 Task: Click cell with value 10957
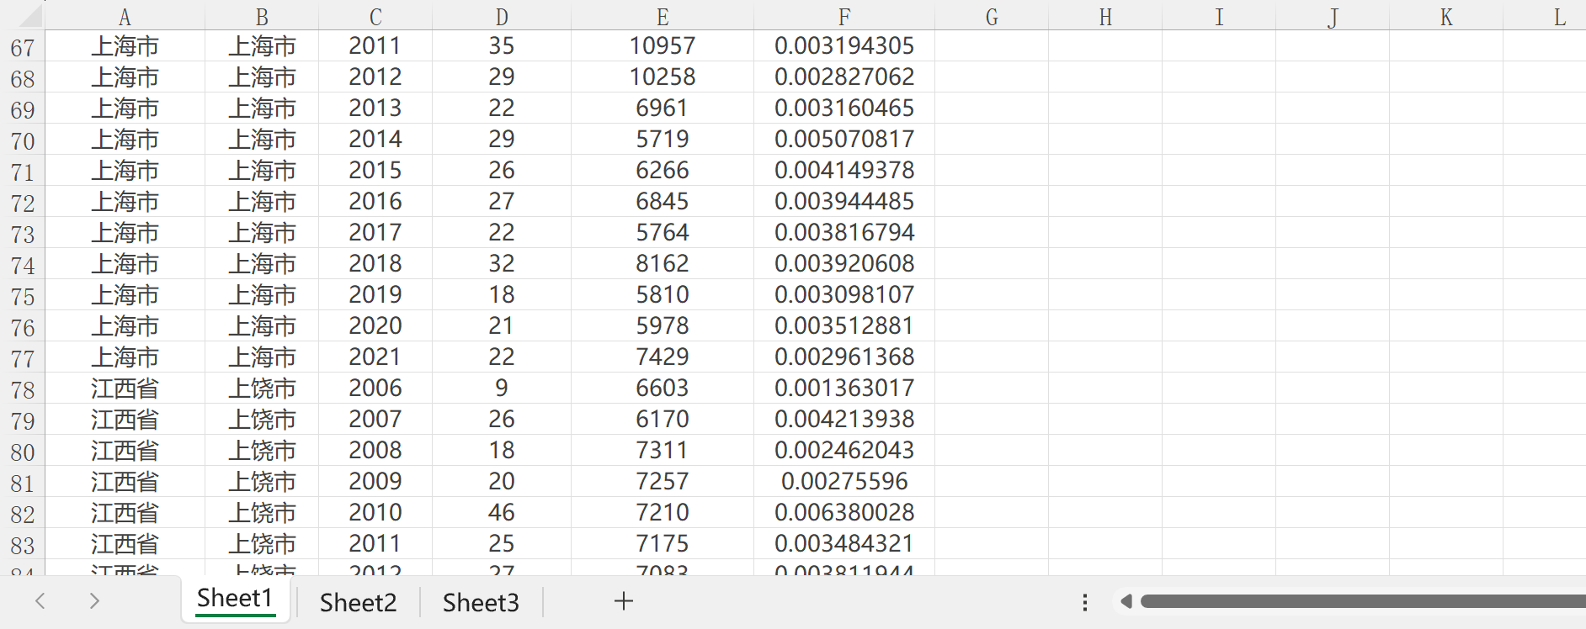coord(663,45)
